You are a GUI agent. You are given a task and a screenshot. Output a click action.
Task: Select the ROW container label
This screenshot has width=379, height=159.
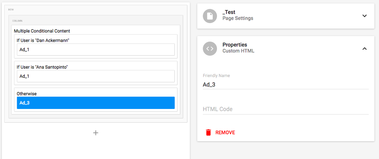click(11, 9)
